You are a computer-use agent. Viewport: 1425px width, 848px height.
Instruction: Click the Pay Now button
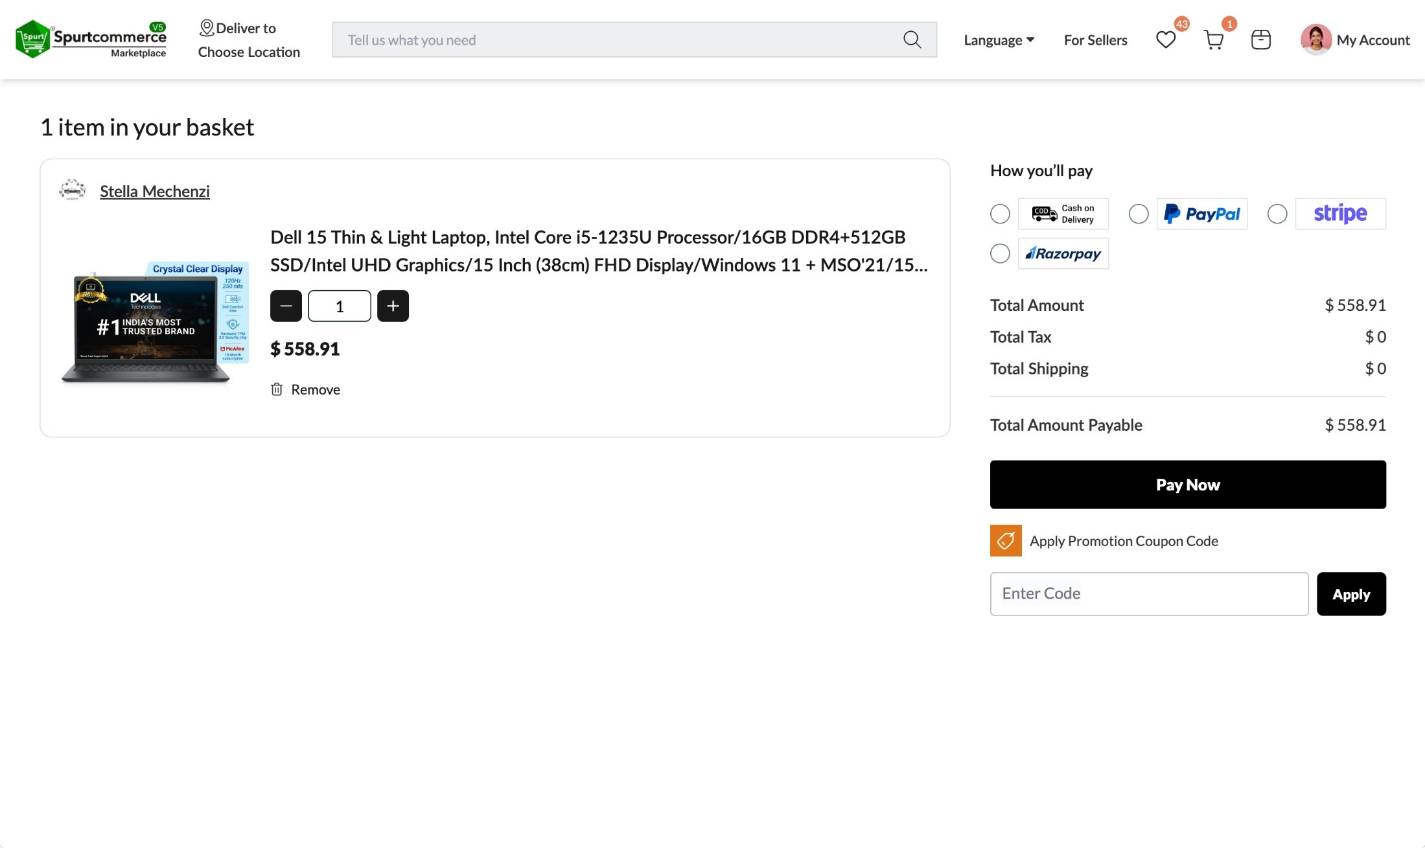point(1188,485)
